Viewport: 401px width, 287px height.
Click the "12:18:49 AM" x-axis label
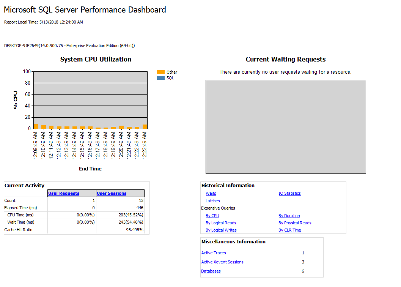(105, 145)
